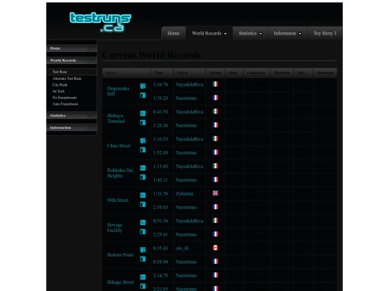Click the France flag in the 1:39.28 row
389x291 pixels.
click(215, 98)
